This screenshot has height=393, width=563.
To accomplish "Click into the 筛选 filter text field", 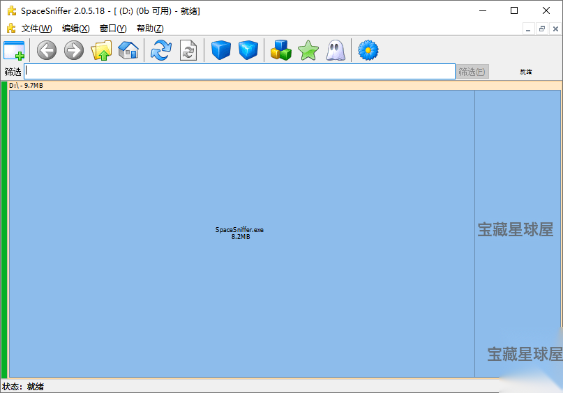I will [x=239, y=72].
